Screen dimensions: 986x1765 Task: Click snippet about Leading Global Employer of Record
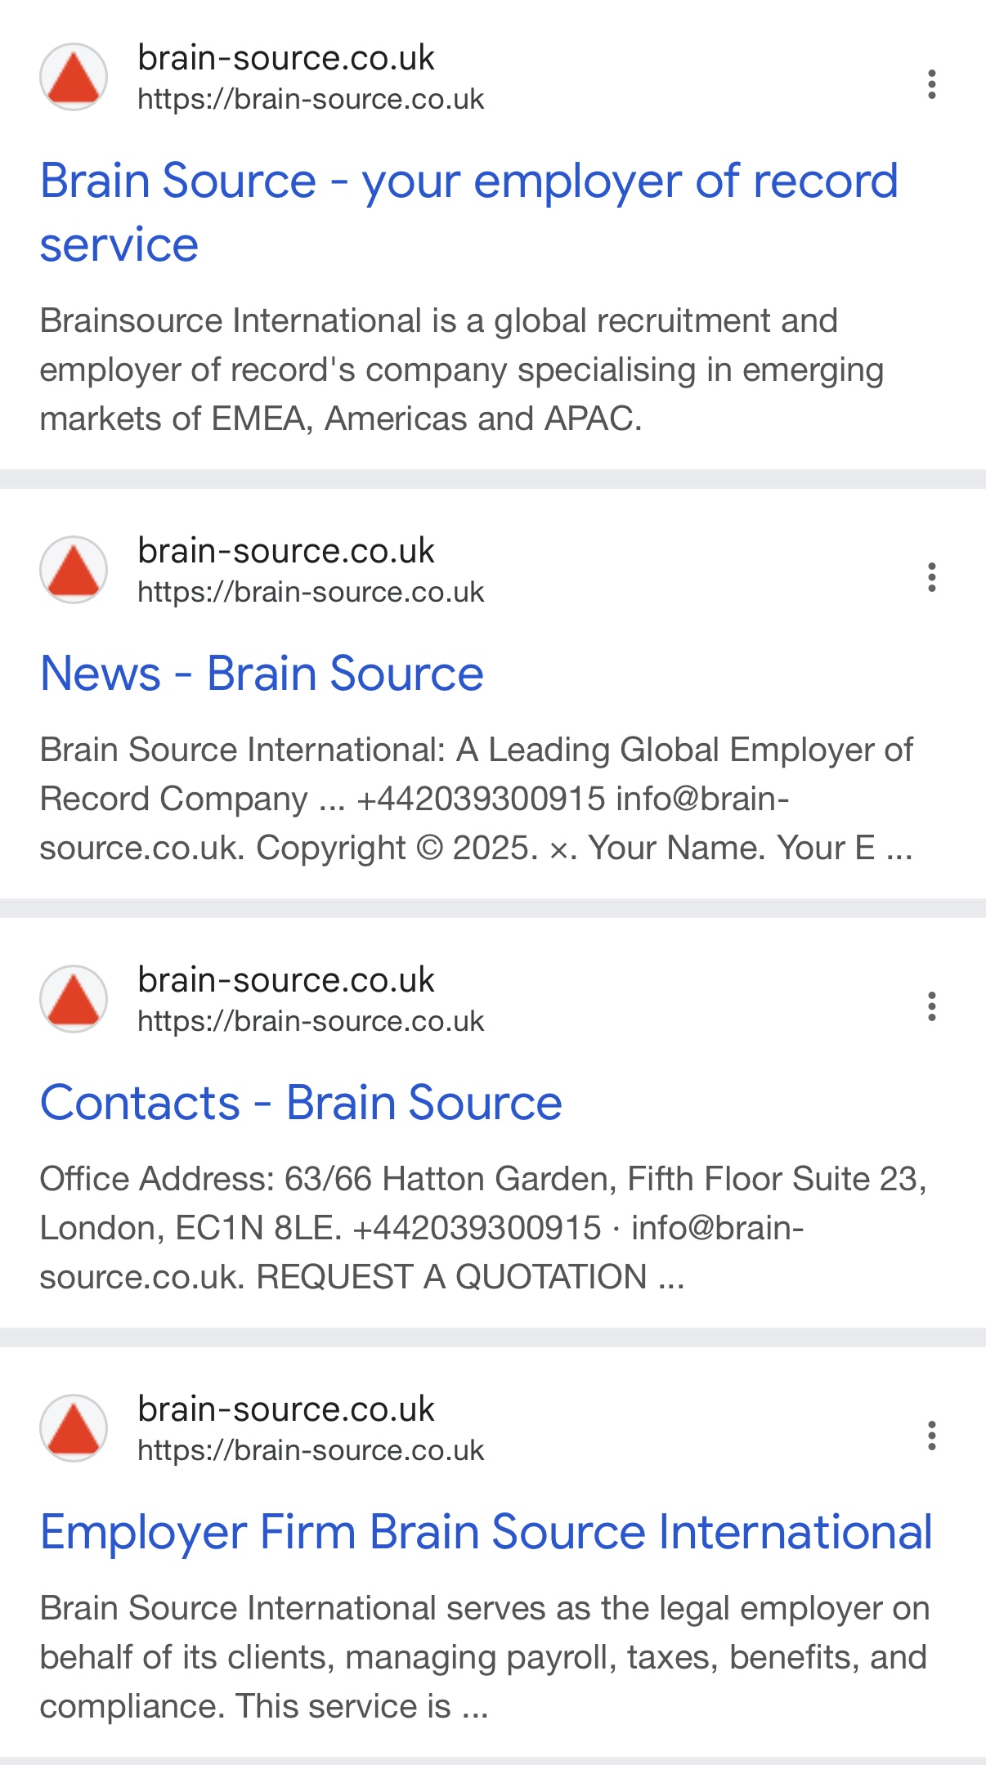[476, 799]
